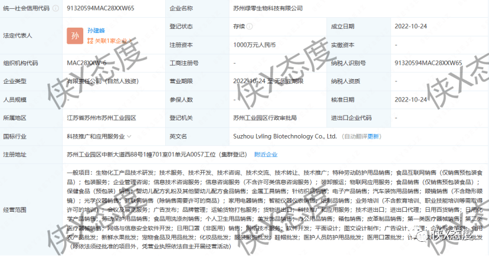Select the 1000万元人民币 capital value

(254, 45)
